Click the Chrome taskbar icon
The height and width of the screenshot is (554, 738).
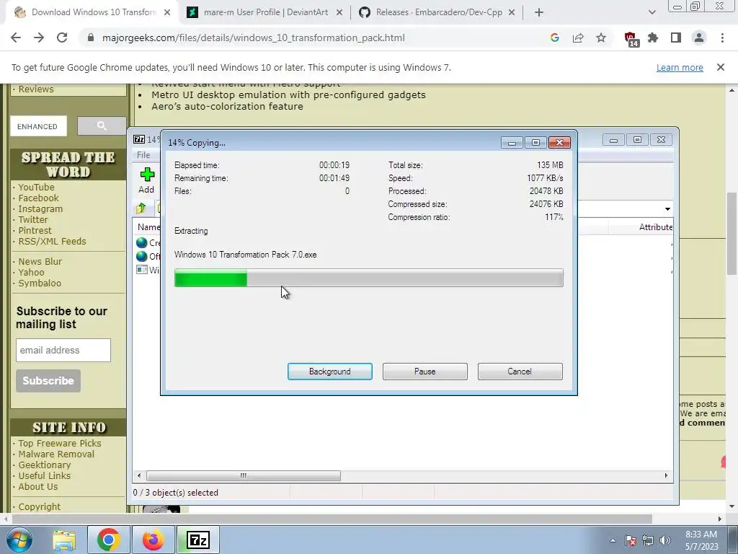[109, 540]
